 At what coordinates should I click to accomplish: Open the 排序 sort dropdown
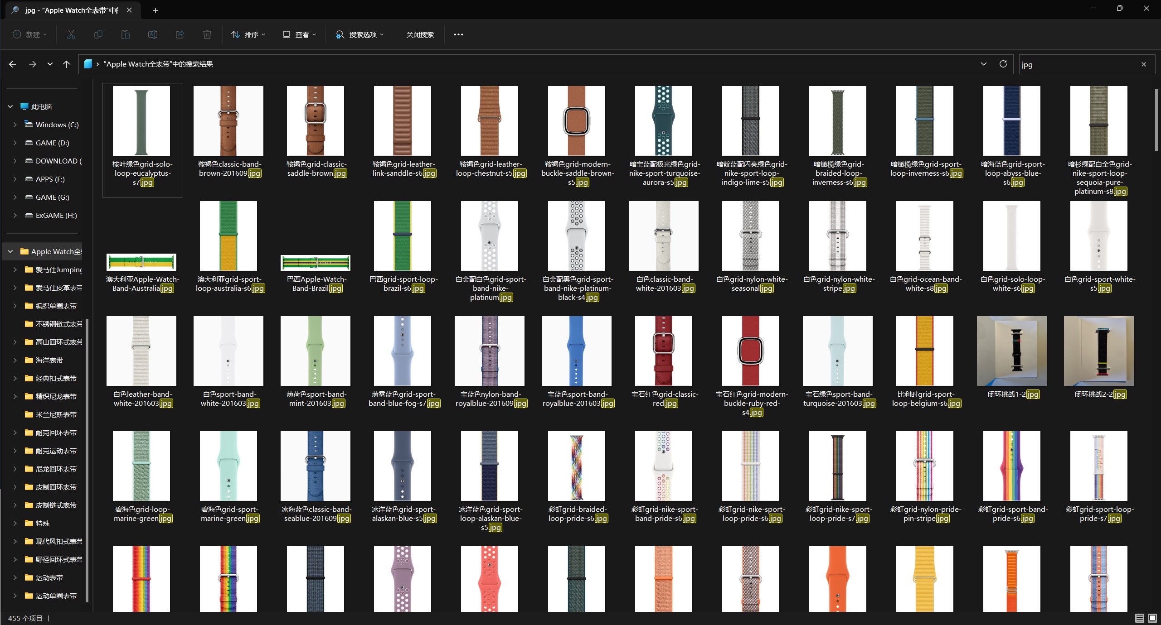point(248,34)
